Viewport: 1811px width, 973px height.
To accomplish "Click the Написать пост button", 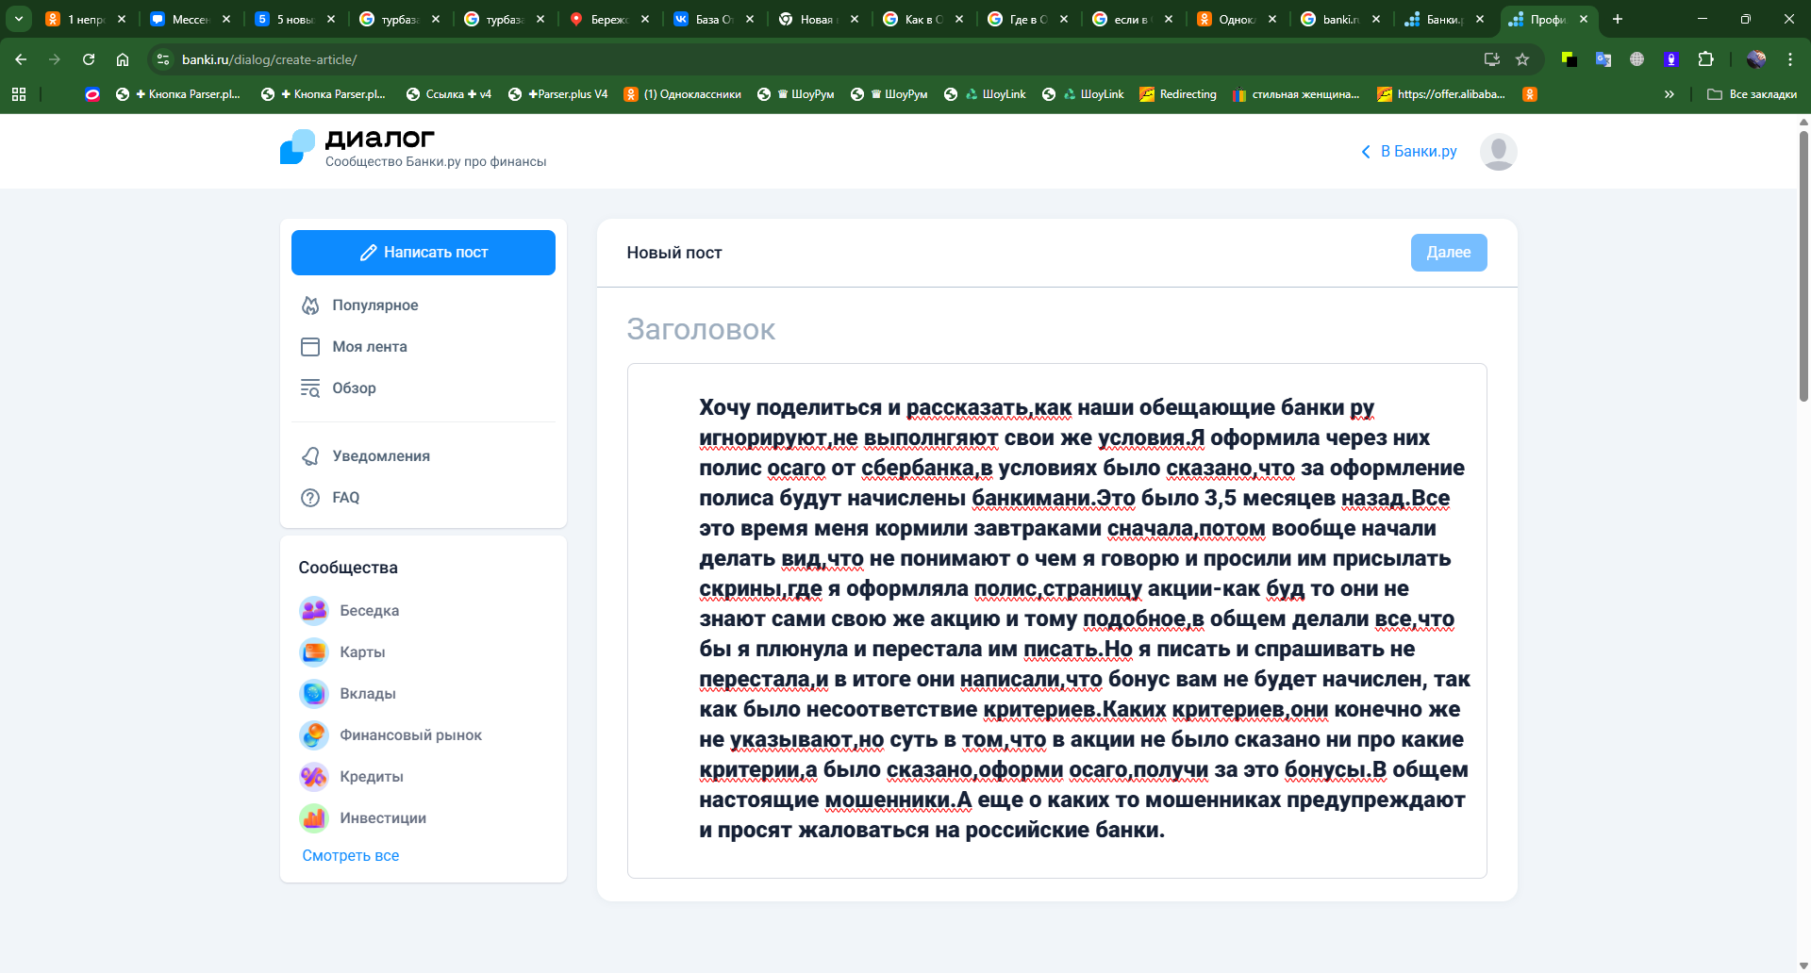I will (423, 253).
